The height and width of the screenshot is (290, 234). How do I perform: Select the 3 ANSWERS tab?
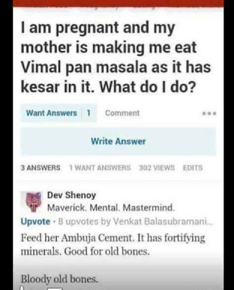(40, 168)
